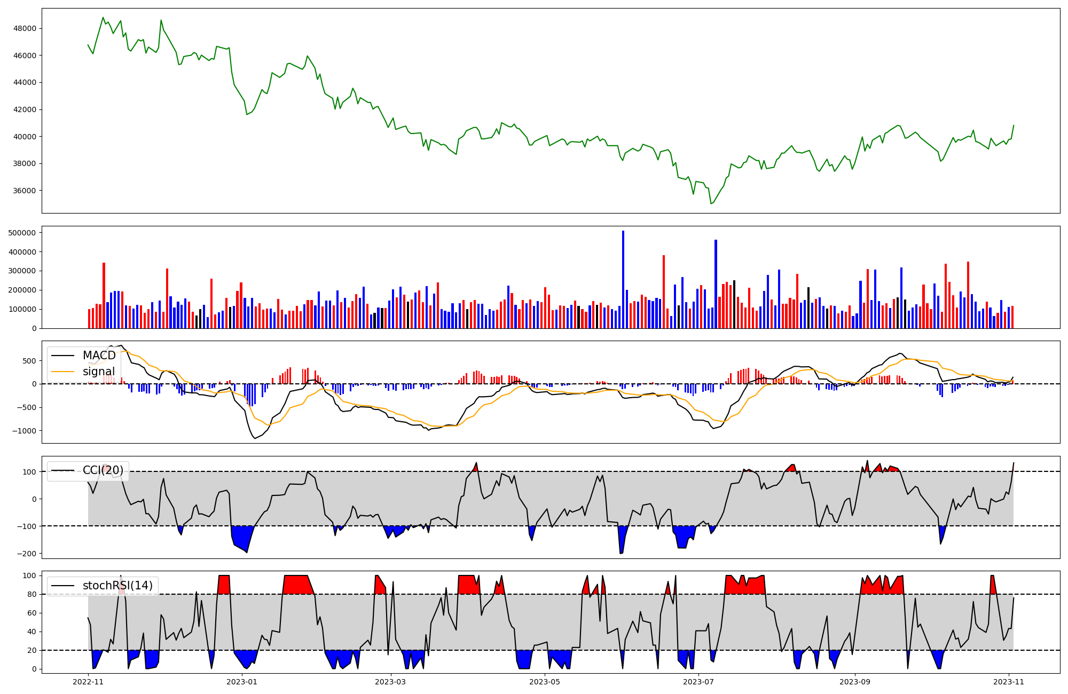Screen dimensions: 1068x694
Task: Click the 2023-07 x-axis date label
Action: 698,682
